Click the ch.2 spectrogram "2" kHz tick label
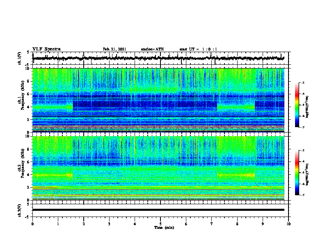The height and width of the screenshot is (251, 325). 28,187
